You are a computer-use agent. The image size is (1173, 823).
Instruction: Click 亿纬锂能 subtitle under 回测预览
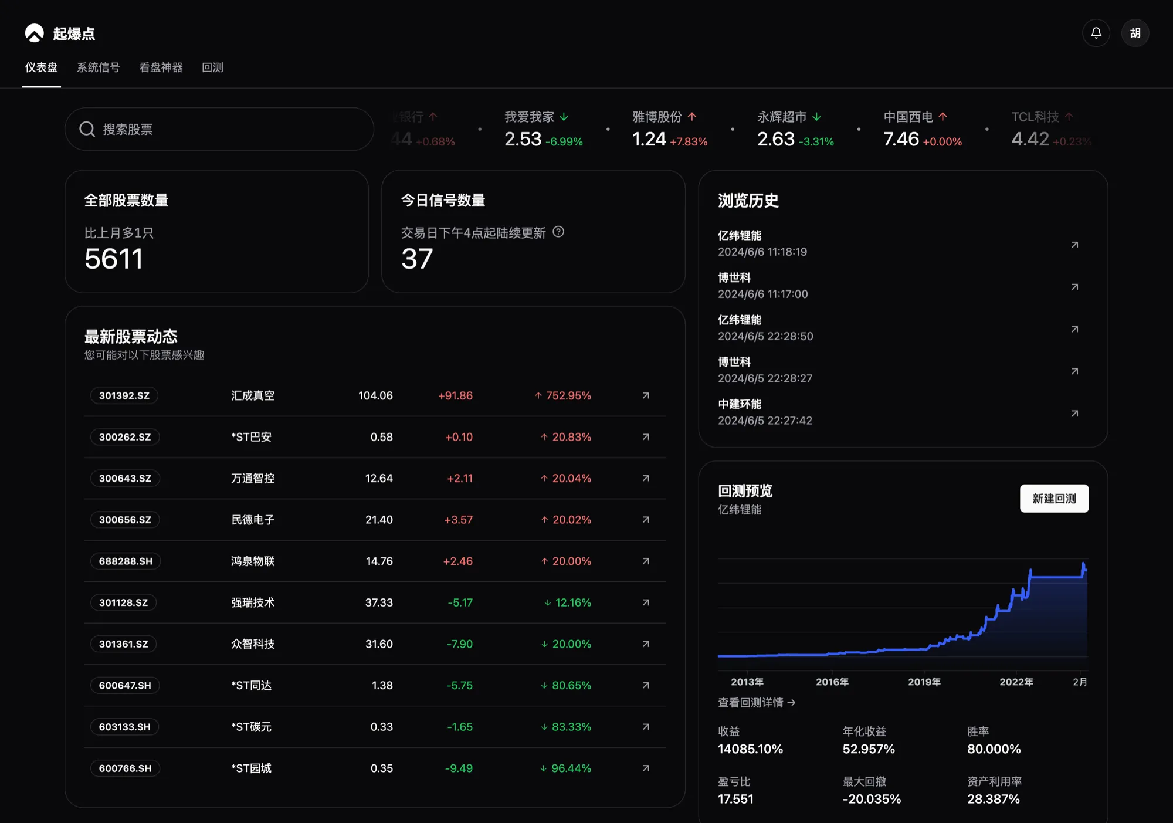click(740, 510)
